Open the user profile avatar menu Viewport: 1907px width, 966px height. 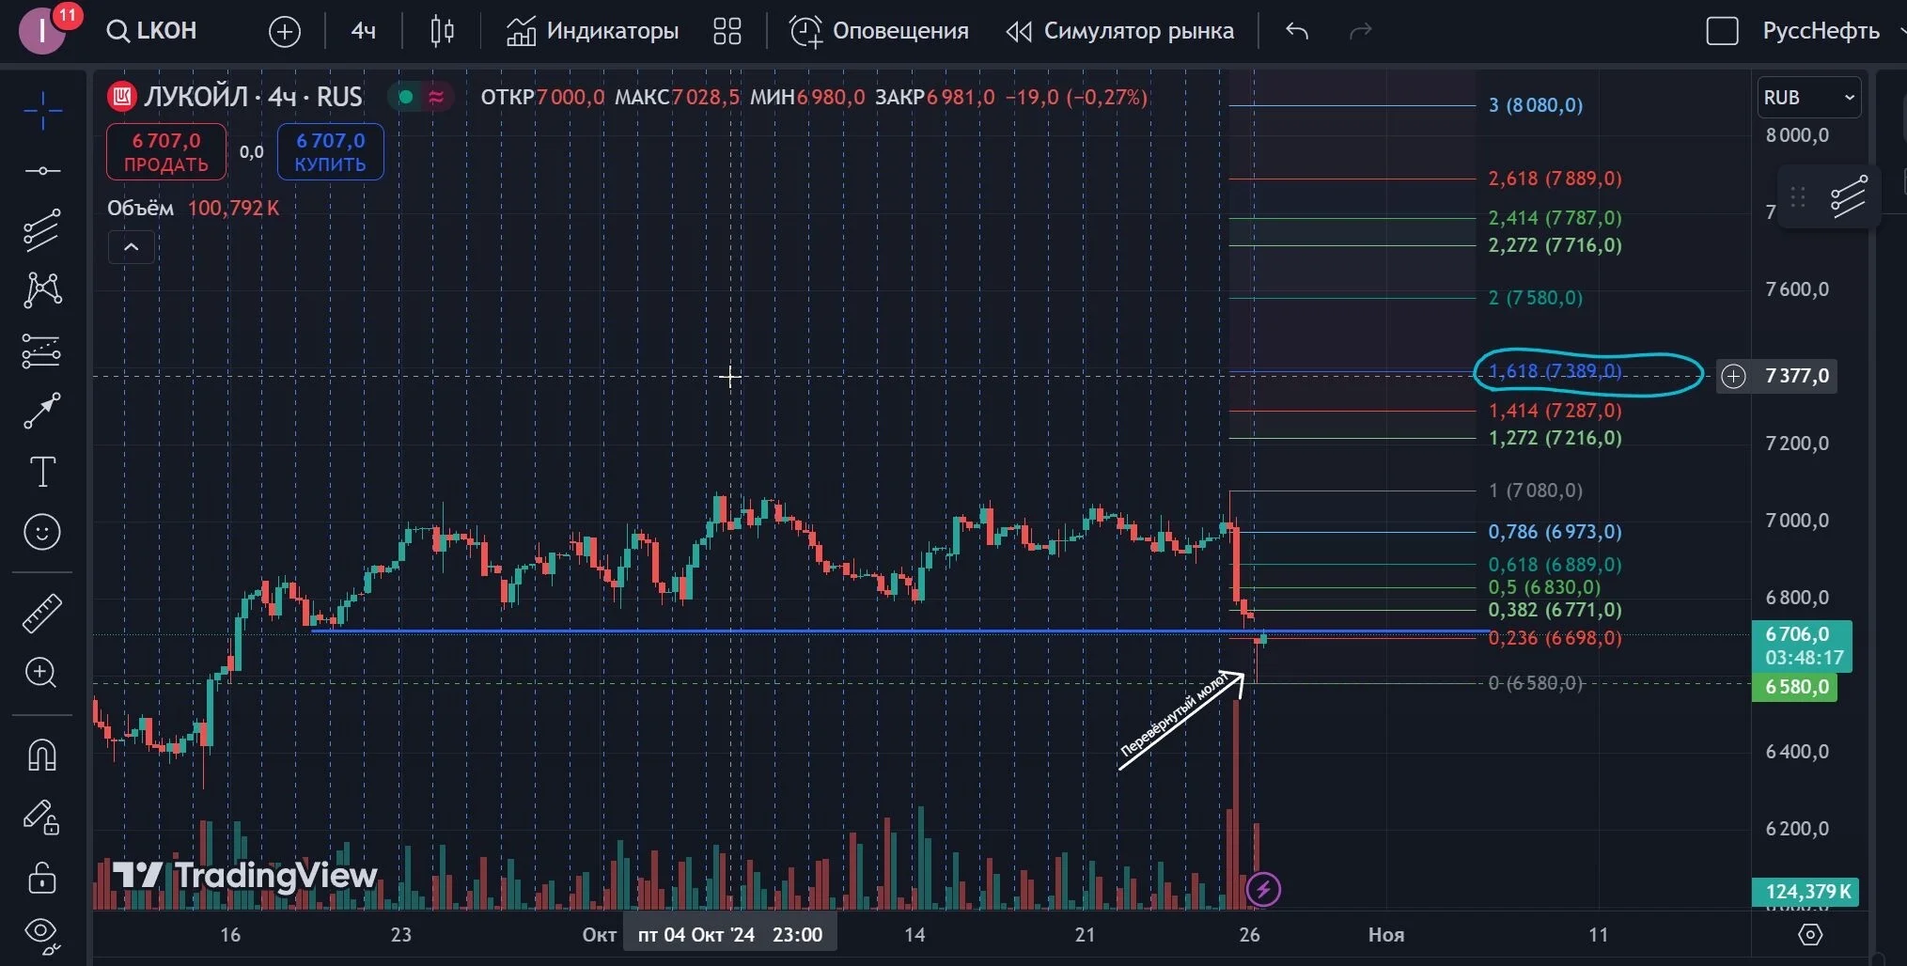(42, 30)
